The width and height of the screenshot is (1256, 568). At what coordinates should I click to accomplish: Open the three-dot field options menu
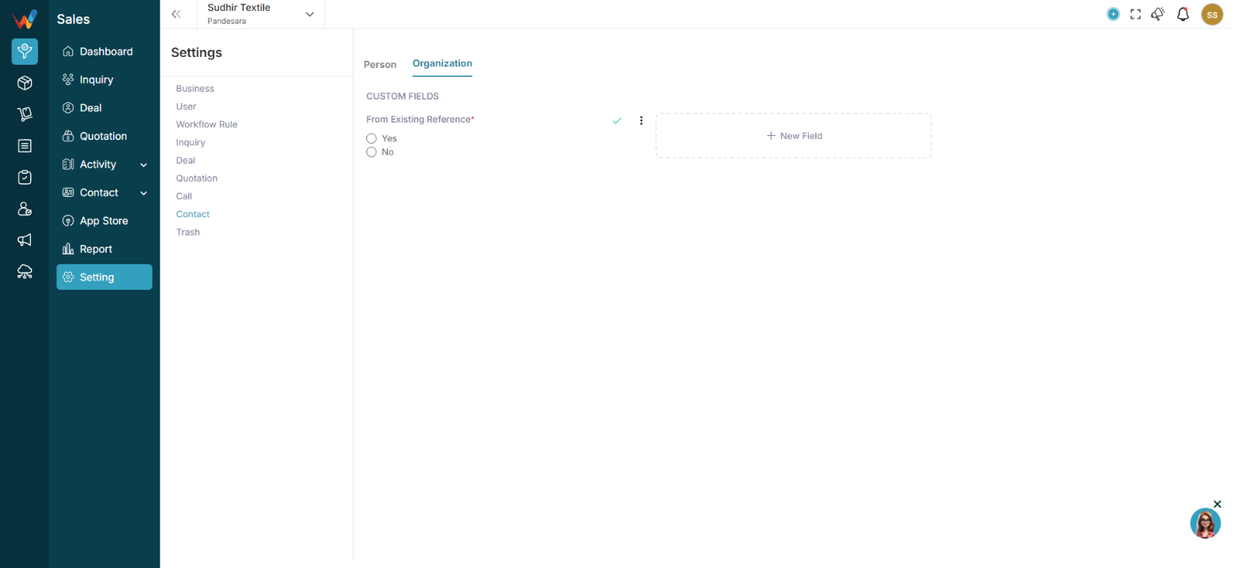click(x=641, y=121)
